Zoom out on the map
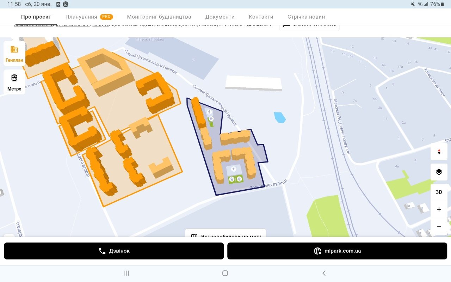This screenshot has height=282, width=451. point(439,226)
